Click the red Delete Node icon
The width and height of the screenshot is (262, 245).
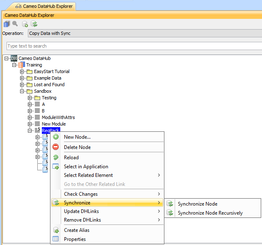[x=56, y=147]
